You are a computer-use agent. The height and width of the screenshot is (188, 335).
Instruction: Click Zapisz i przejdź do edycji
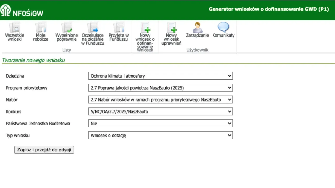click(44, 150)
